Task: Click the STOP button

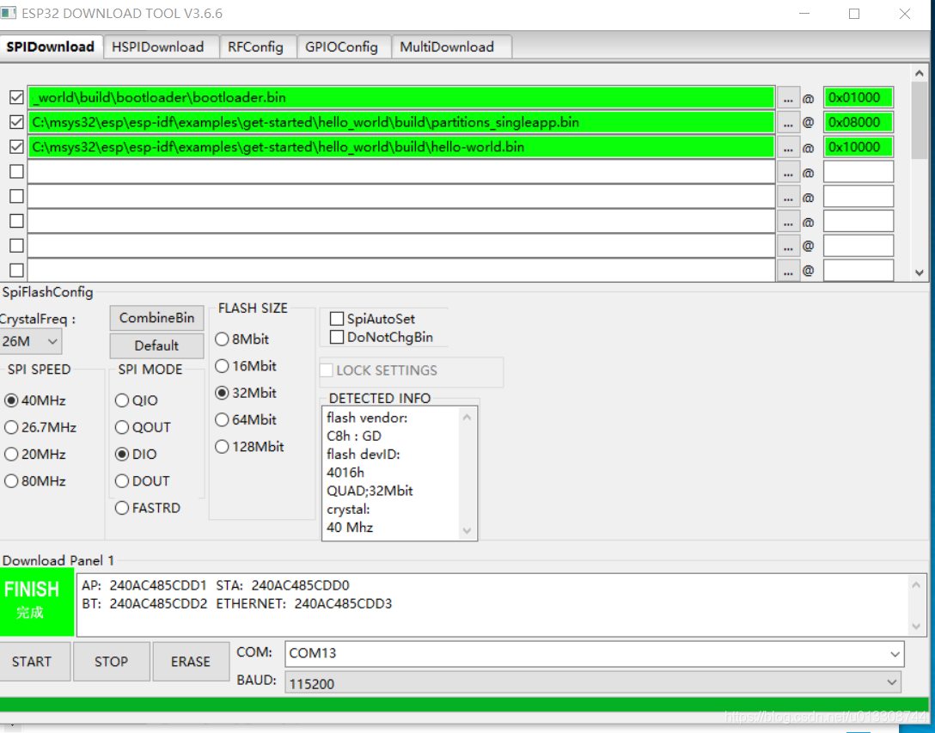Action: coord(112,662)
